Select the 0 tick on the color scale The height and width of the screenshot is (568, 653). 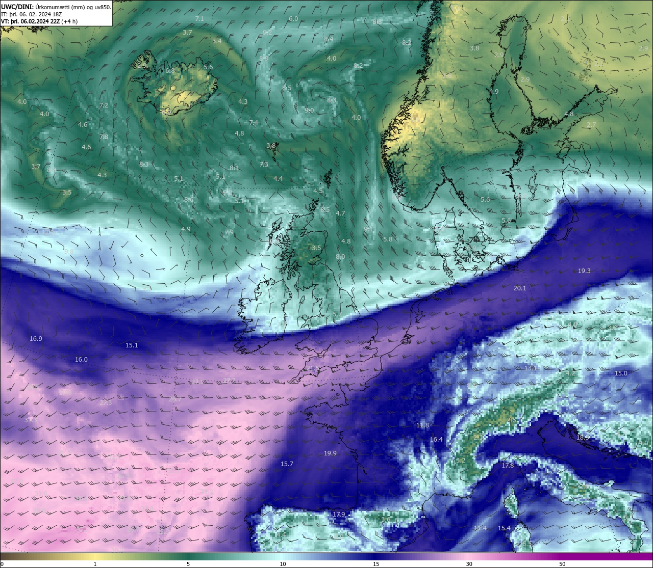click(2, 564)
